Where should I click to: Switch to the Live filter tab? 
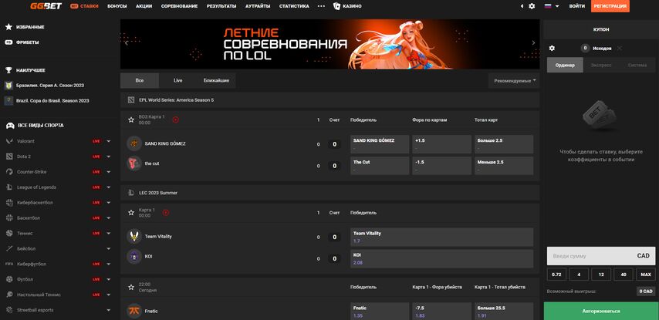177,80
